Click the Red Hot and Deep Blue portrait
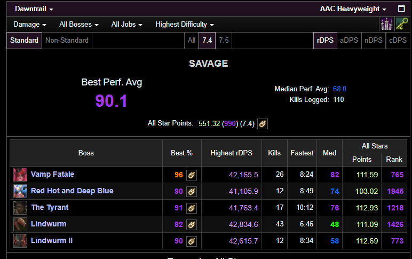This screenshot has width=412, height=259. (x=20, y=191)
